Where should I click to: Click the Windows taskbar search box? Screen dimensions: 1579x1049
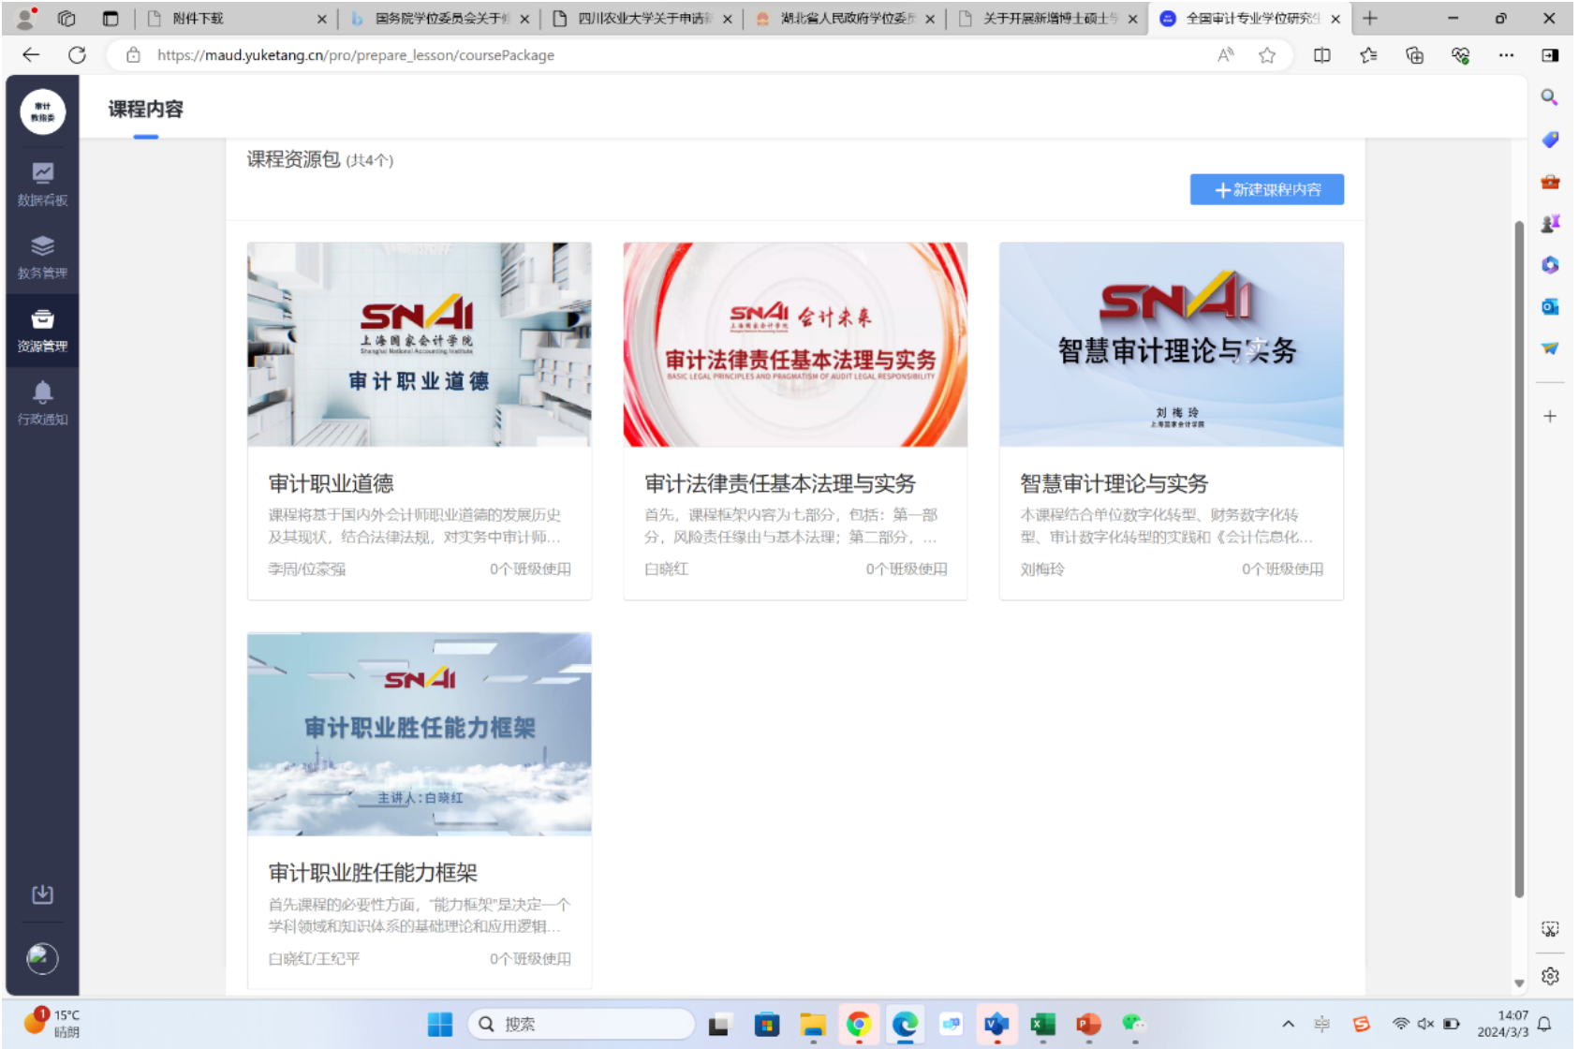coord(581,1024)
